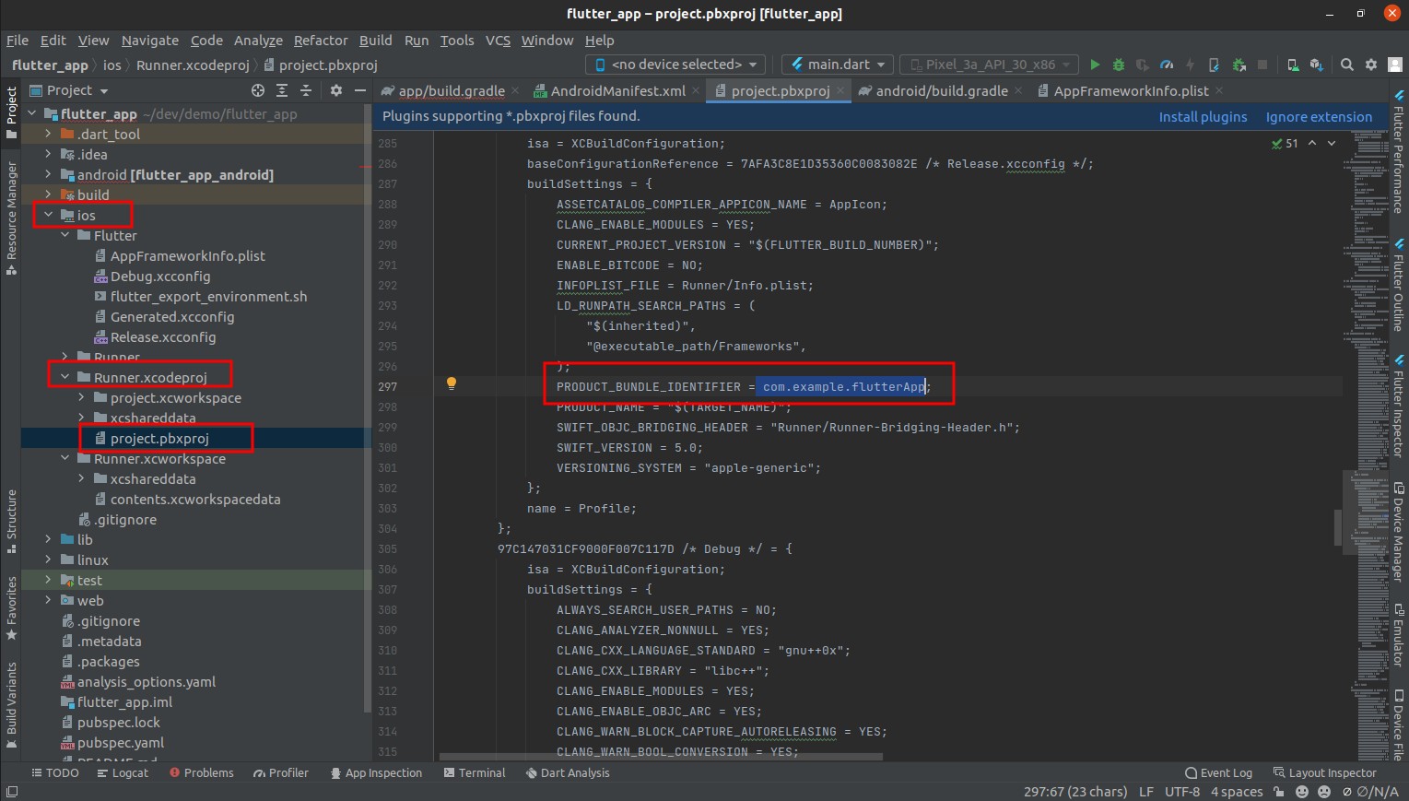Toggle Flutter Outline panel on right
Screen dimensions: 1409x801
pos(1399,286)
